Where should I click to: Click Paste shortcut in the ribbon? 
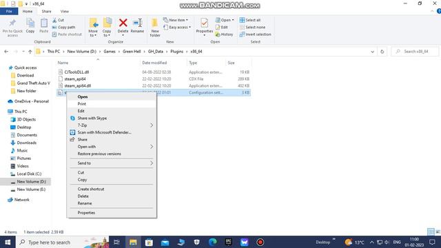tap(67, 34)
